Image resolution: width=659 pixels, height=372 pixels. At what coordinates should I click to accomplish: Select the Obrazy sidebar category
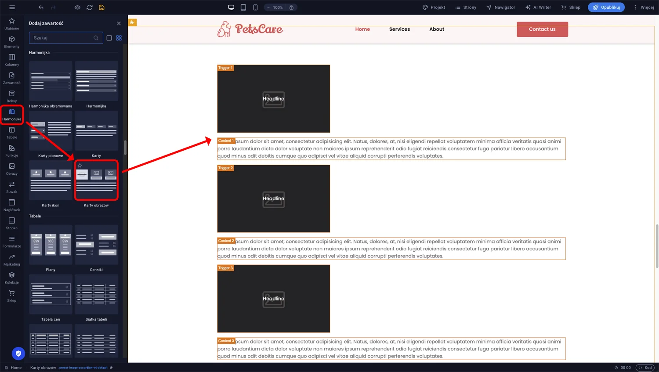click(12, 169)
